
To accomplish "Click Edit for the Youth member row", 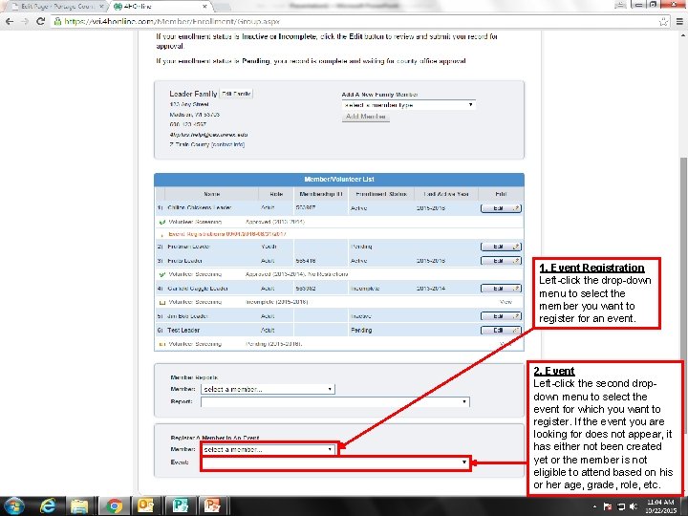I will (501, 247).
